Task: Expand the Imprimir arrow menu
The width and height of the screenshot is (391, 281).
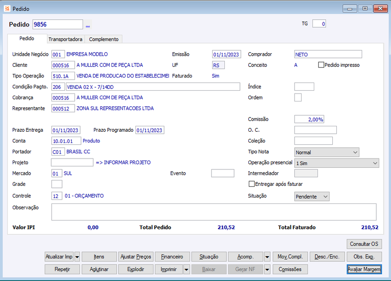Action: pyautogui.click(x=186, y=269)
